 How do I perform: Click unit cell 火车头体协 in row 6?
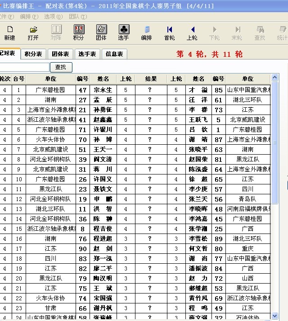[51, 140]
